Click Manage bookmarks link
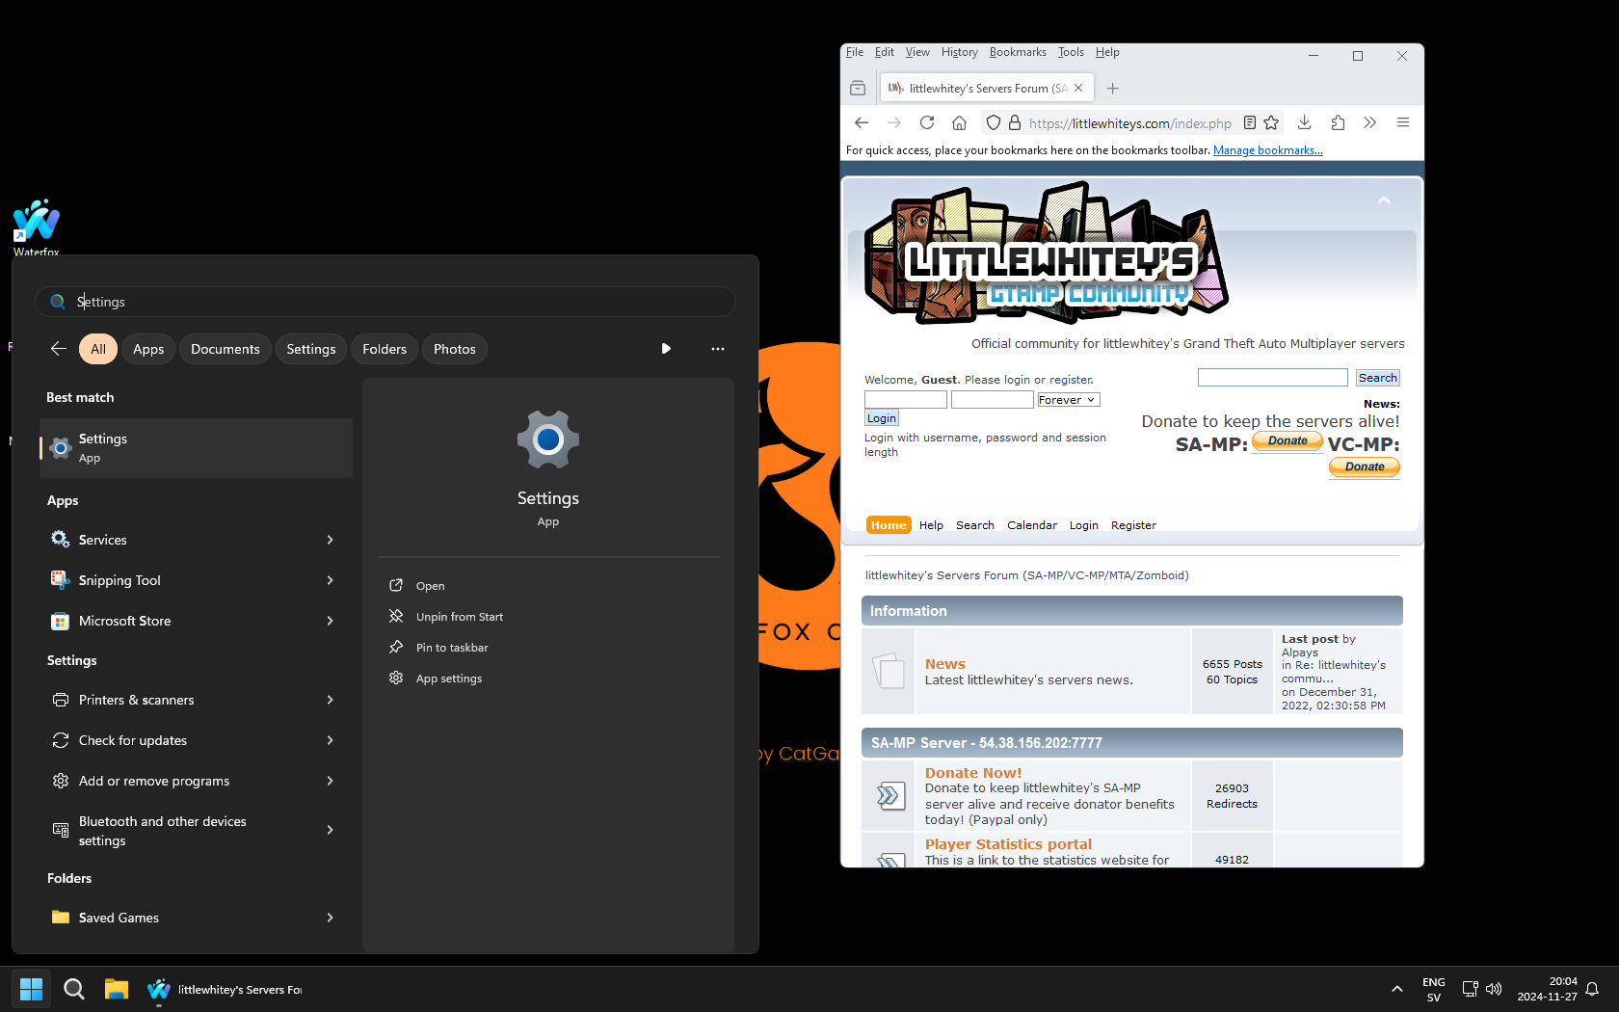This screenshot has width=1619, height=1012. (1267, 150)
